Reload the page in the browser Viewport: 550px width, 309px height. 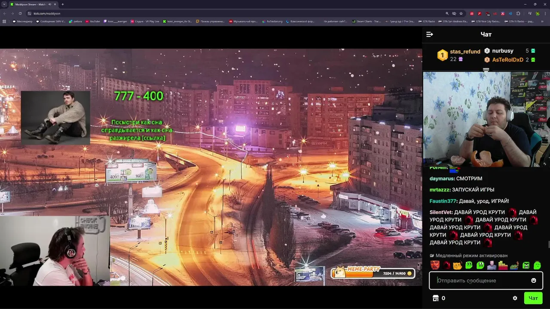[20, 13]
